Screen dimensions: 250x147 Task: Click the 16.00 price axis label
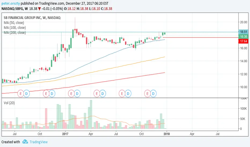[x=244, y=48]
